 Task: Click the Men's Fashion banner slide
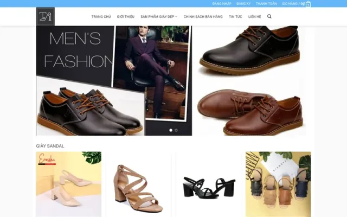[114, 81]
